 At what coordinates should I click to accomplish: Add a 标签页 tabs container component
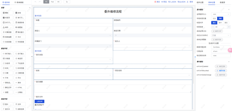click(7, 18)
